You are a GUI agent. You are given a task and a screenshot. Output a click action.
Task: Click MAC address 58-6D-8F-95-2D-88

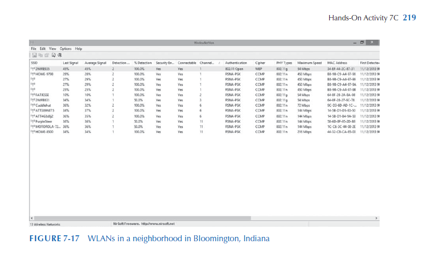click(x=341, y=122)
